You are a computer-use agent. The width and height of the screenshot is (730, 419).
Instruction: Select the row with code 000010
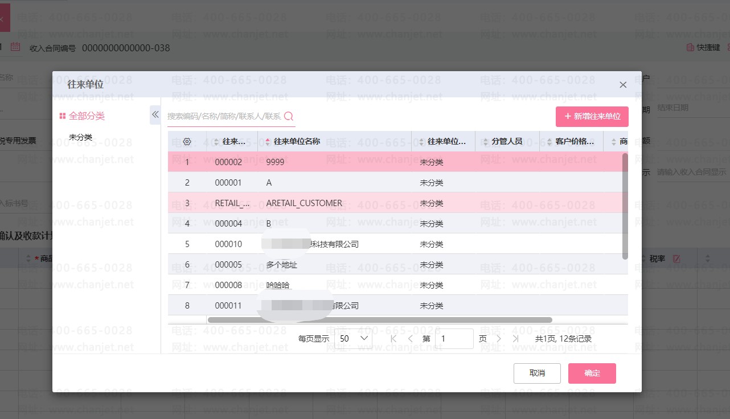tap(397, 244)
